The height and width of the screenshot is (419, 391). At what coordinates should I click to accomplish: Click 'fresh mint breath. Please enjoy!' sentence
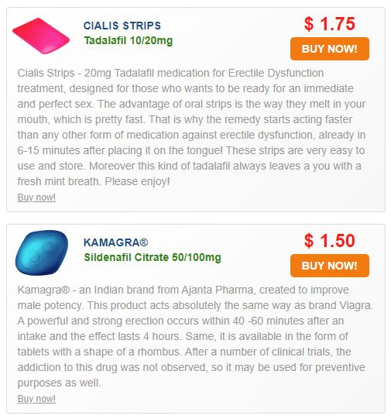pyautogui.click(x=94, y=181)
